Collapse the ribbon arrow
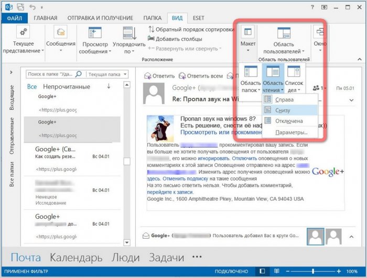Screen dimensions: 367x278 tap(360, 59)
